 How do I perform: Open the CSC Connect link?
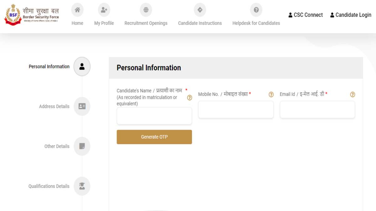point(305,15)
